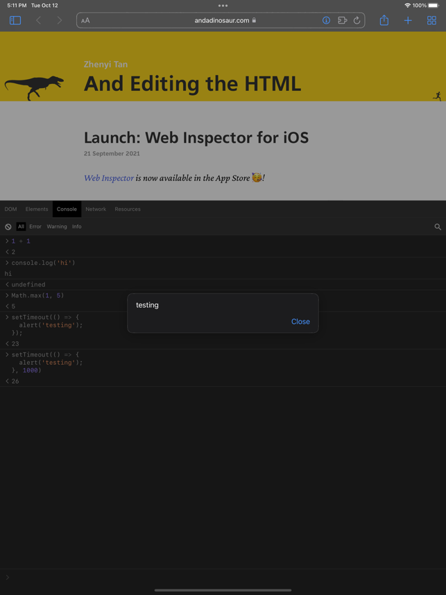Screen dimensions: 446x595
Task: Open the Safari sidebar panel icon
Action: pyautogui.click(x=15, y=21)
